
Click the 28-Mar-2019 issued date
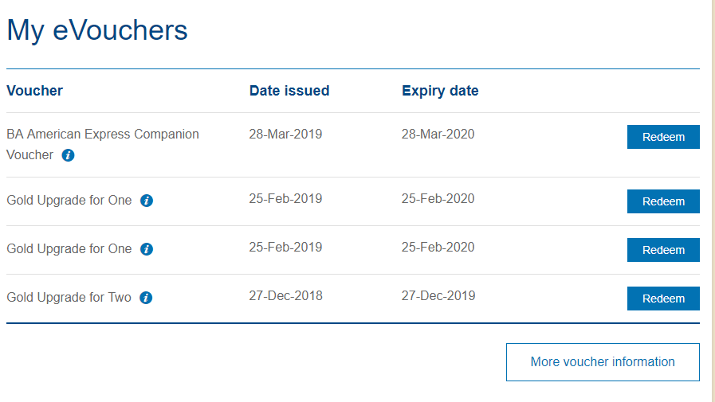(285, 134)
